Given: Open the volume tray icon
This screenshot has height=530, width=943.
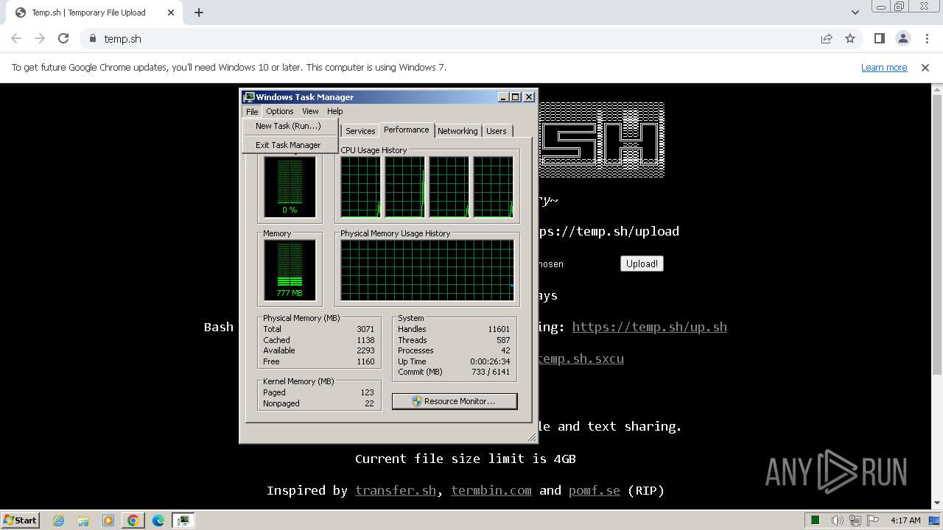Looking at the screenshot, I should (838, 520).
